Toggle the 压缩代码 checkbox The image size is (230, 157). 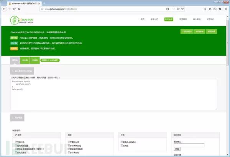16,142
